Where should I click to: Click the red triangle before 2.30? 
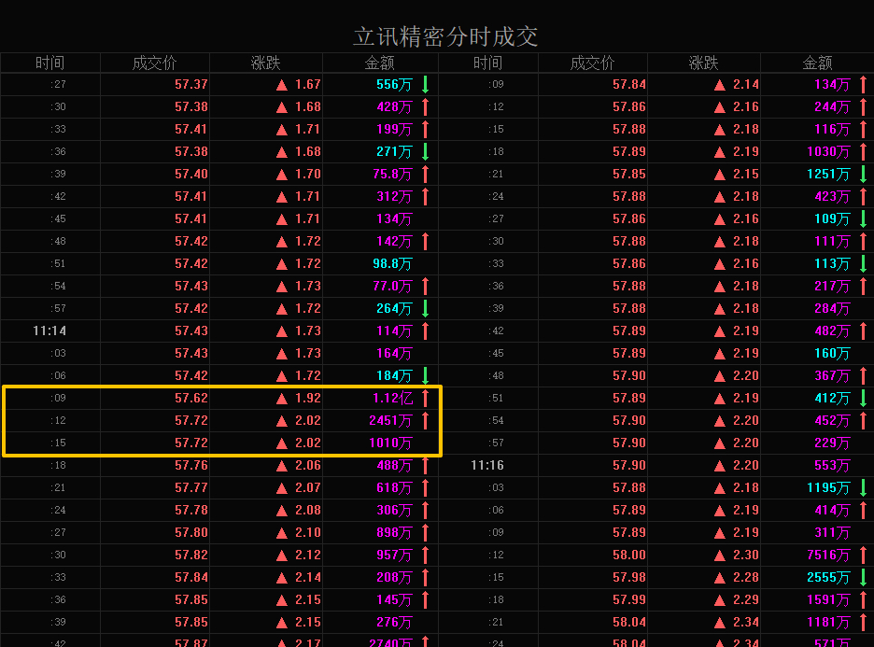[720, 556]
